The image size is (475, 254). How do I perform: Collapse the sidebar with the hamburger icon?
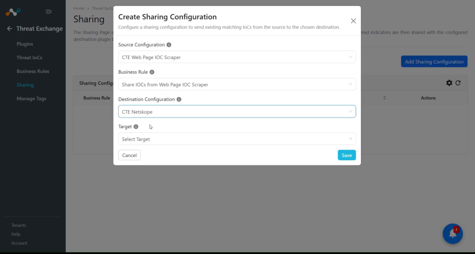(x=48, y=12)
